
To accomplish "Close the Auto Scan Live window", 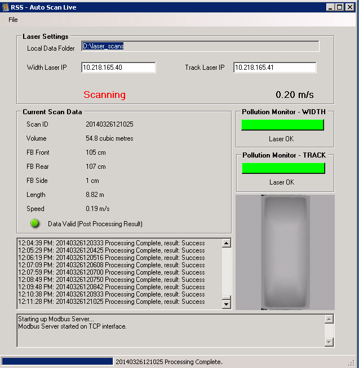I will (x=350, y=7).
